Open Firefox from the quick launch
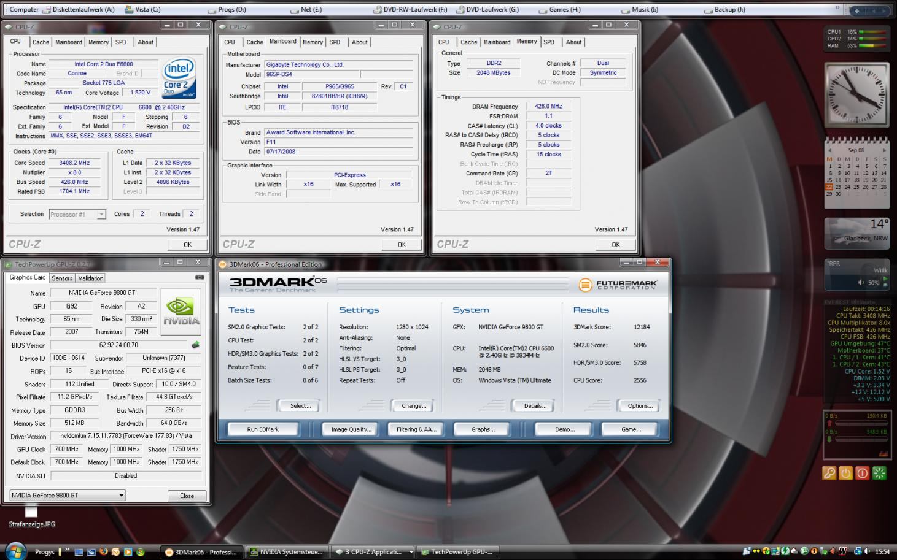 click(103, 552)
